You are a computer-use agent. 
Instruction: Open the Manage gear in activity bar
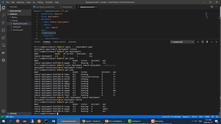pos(3,111)
